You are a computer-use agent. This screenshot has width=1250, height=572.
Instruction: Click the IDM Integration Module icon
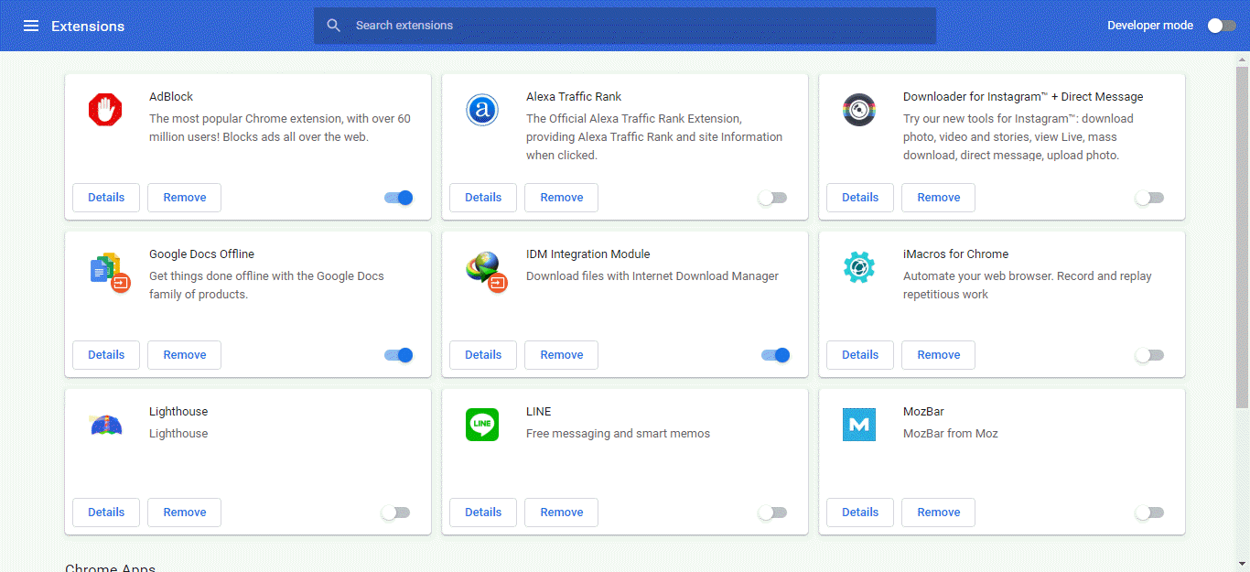[486, 272]
